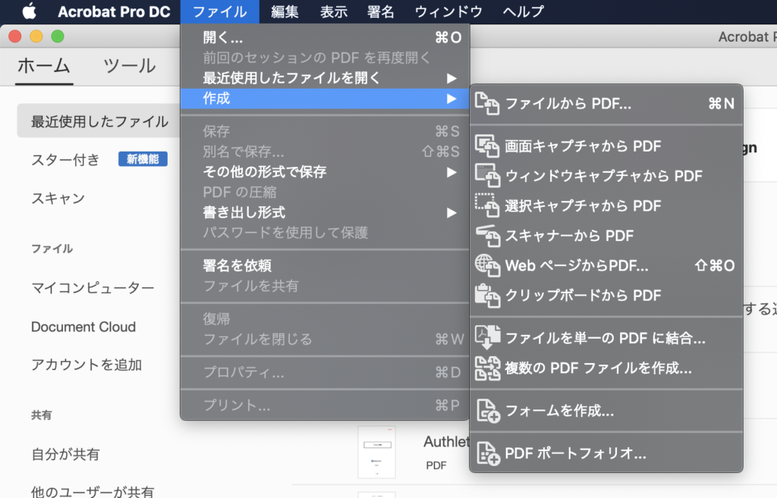Click the Apple logo menu

click(x=30, y=11)
